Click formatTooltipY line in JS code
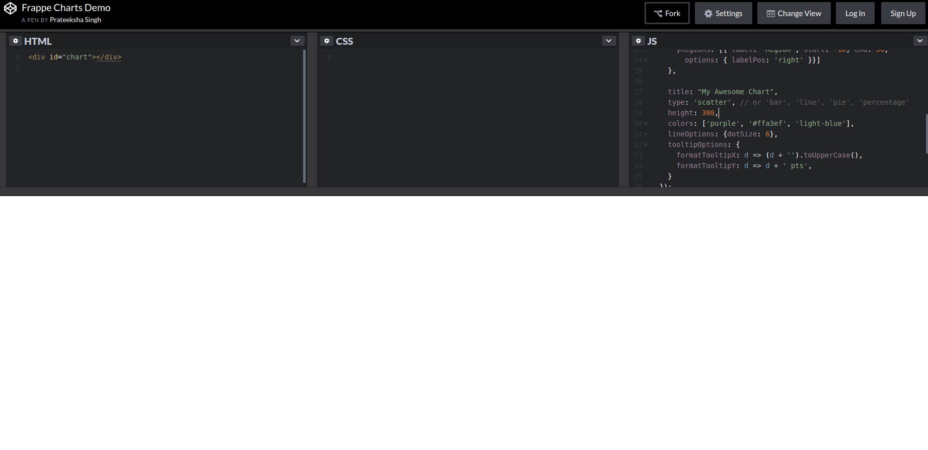The height and width of the screenshot is (450, 928). click(744, 166)
